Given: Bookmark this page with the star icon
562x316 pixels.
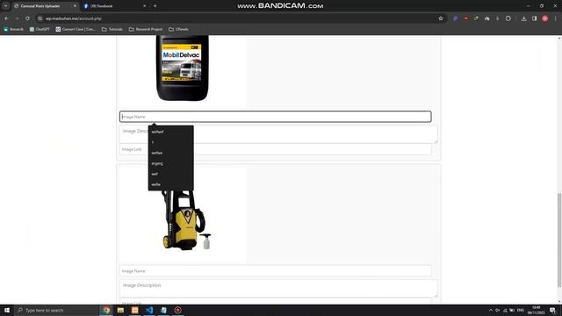Looking at the screenshot, I should pos(441,18).
